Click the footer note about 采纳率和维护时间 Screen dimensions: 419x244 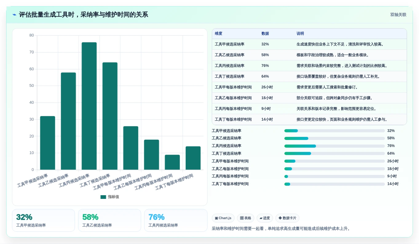point(281,229)
